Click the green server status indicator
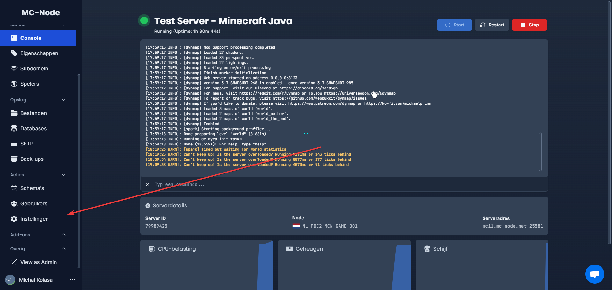612x290 pixels. [x=144, y=21]
